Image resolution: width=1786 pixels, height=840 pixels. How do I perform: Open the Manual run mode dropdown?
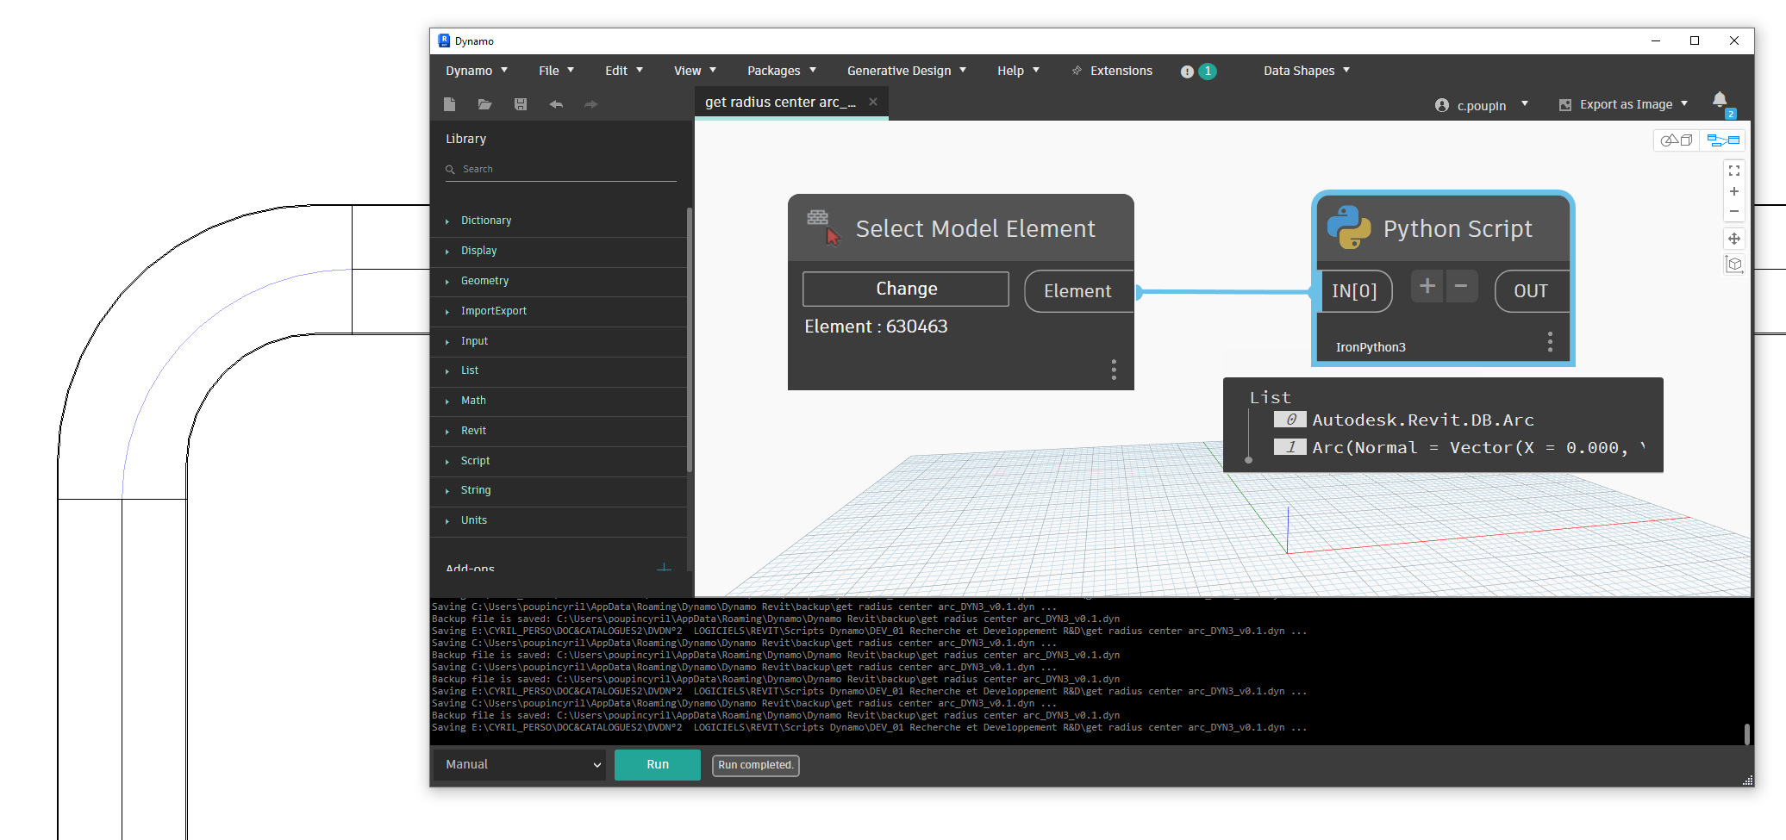(521, 764)
